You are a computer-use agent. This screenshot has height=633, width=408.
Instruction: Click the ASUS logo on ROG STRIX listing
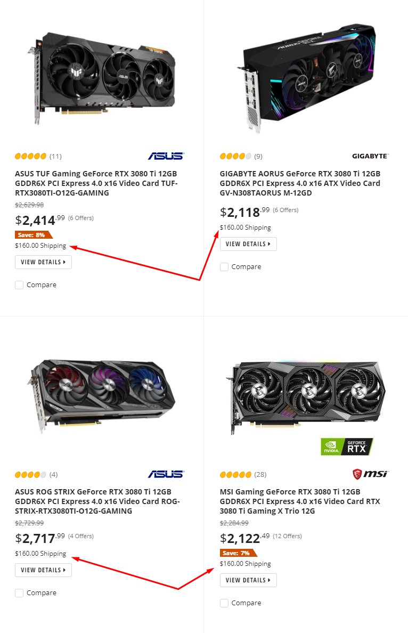coord(166,474)
